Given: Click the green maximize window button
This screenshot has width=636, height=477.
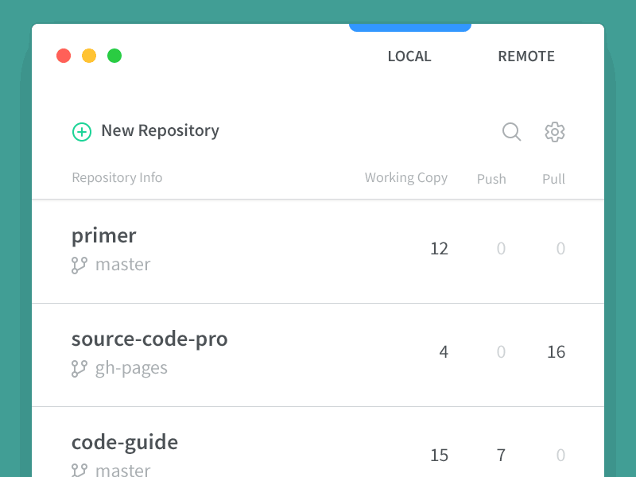Looking at the screenshot, I should [x=114, y=56].
